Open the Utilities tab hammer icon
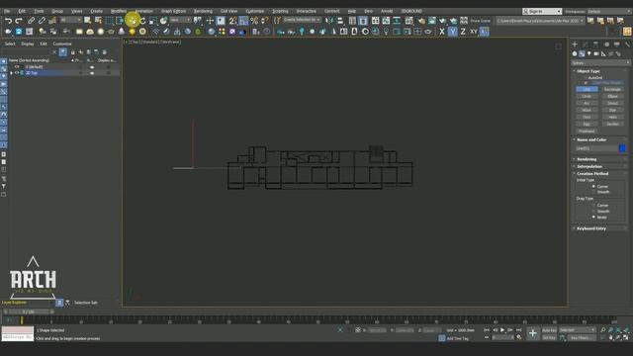 click(627, 44)
